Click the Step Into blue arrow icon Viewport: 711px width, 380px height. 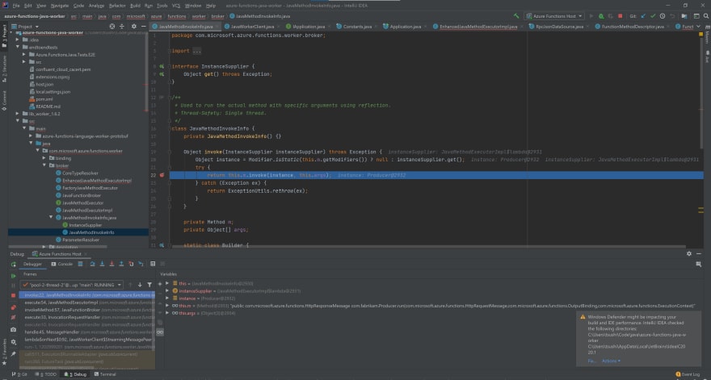point(102,264)
